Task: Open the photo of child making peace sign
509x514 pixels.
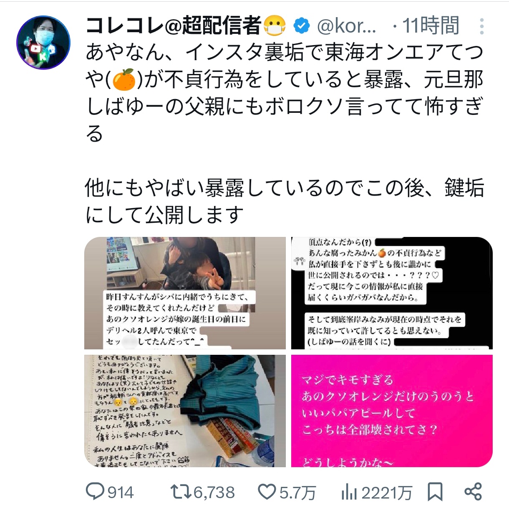Action: pos(185,293)
